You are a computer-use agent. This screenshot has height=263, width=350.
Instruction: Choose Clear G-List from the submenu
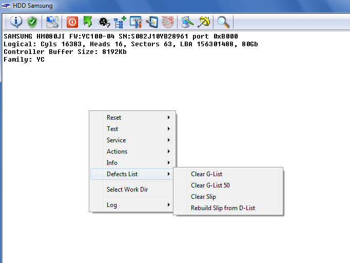[228, 174]
